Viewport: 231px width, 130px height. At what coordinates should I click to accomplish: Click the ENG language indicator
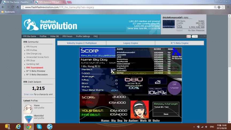[212, 127]
